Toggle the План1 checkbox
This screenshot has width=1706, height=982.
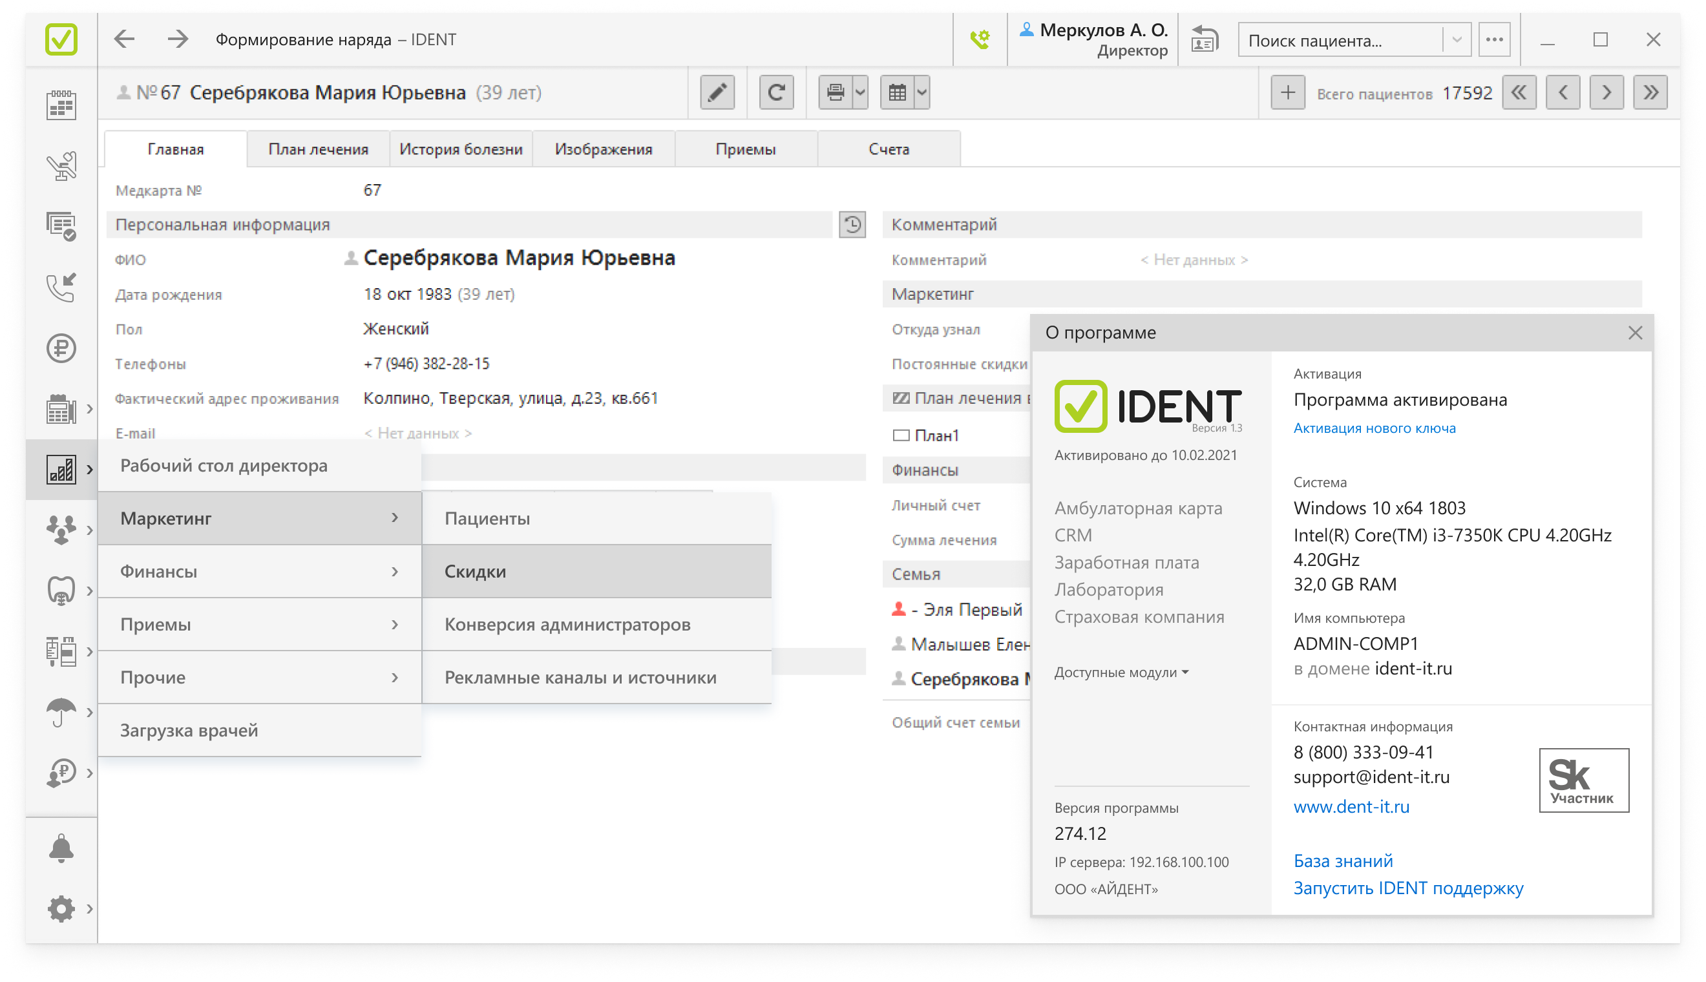coord(901,435)
